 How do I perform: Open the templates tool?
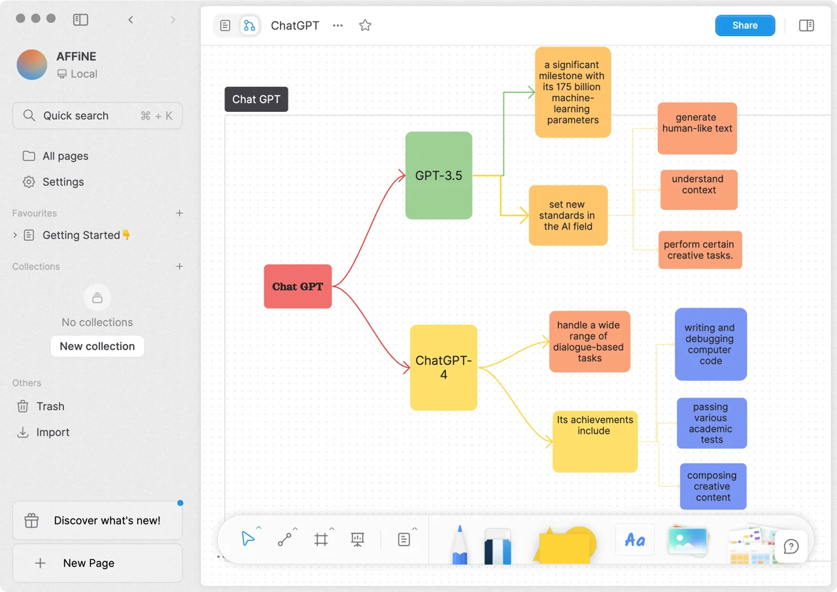click(752, 545)
